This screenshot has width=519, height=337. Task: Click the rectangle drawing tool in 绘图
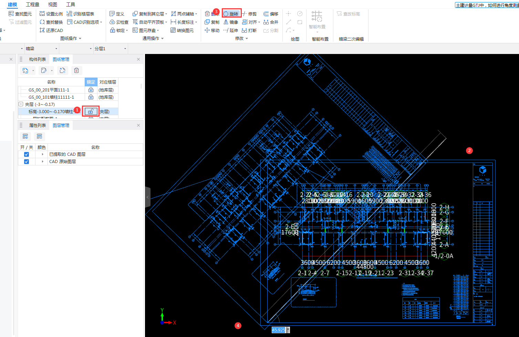[x=300, y=22]
